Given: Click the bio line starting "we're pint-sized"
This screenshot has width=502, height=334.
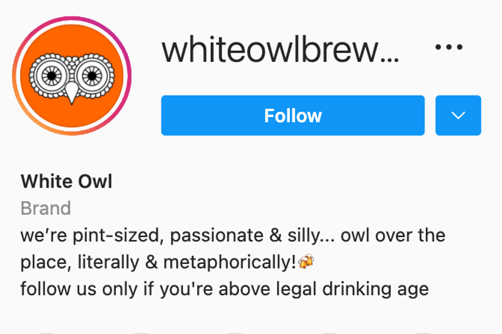Looking at the screenshot, I should (233, 235).
